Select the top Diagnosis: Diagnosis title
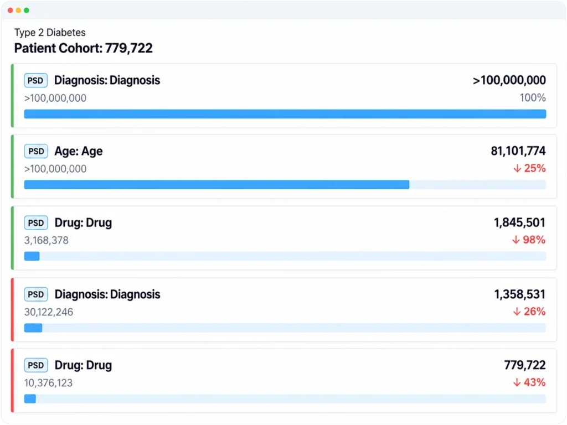 click(x=107, y=80)
